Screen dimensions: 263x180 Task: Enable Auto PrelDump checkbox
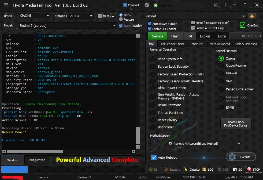[x=193, y=28]
